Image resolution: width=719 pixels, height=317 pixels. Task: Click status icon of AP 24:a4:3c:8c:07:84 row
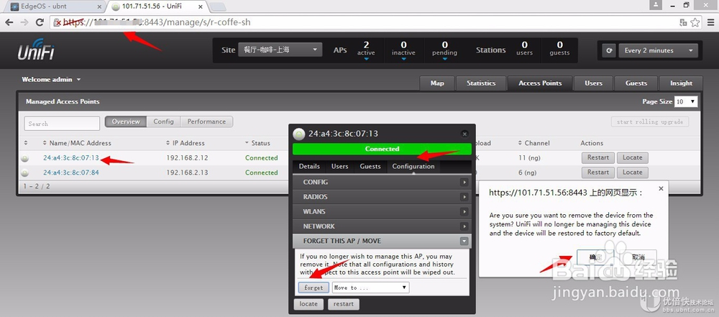click(24, 173)
